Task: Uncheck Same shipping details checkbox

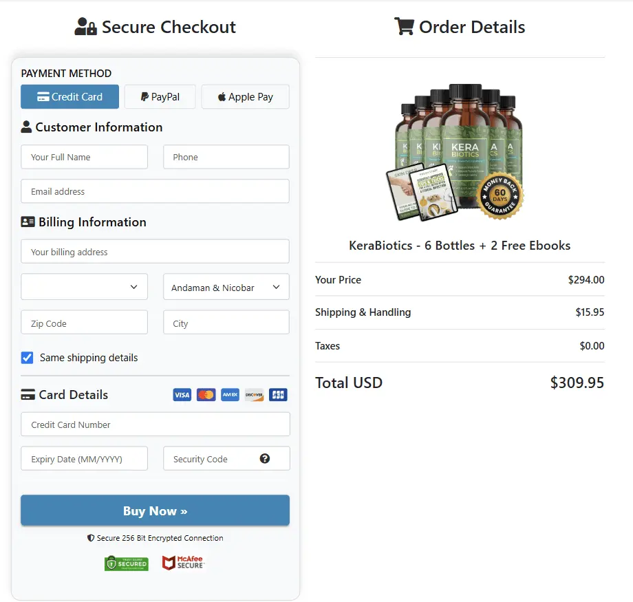Action: click(28, 358)
